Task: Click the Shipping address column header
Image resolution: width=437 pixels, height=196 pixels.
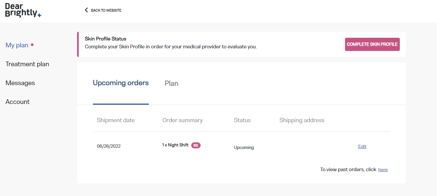Action: pyautogui.click(x=302, y=120)
